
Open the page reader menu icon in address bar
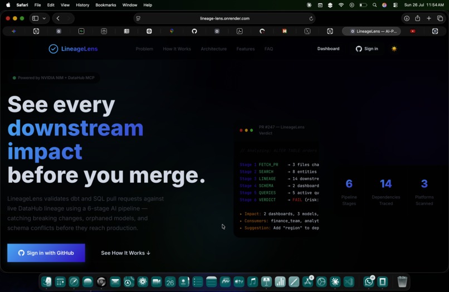point(138,18)
